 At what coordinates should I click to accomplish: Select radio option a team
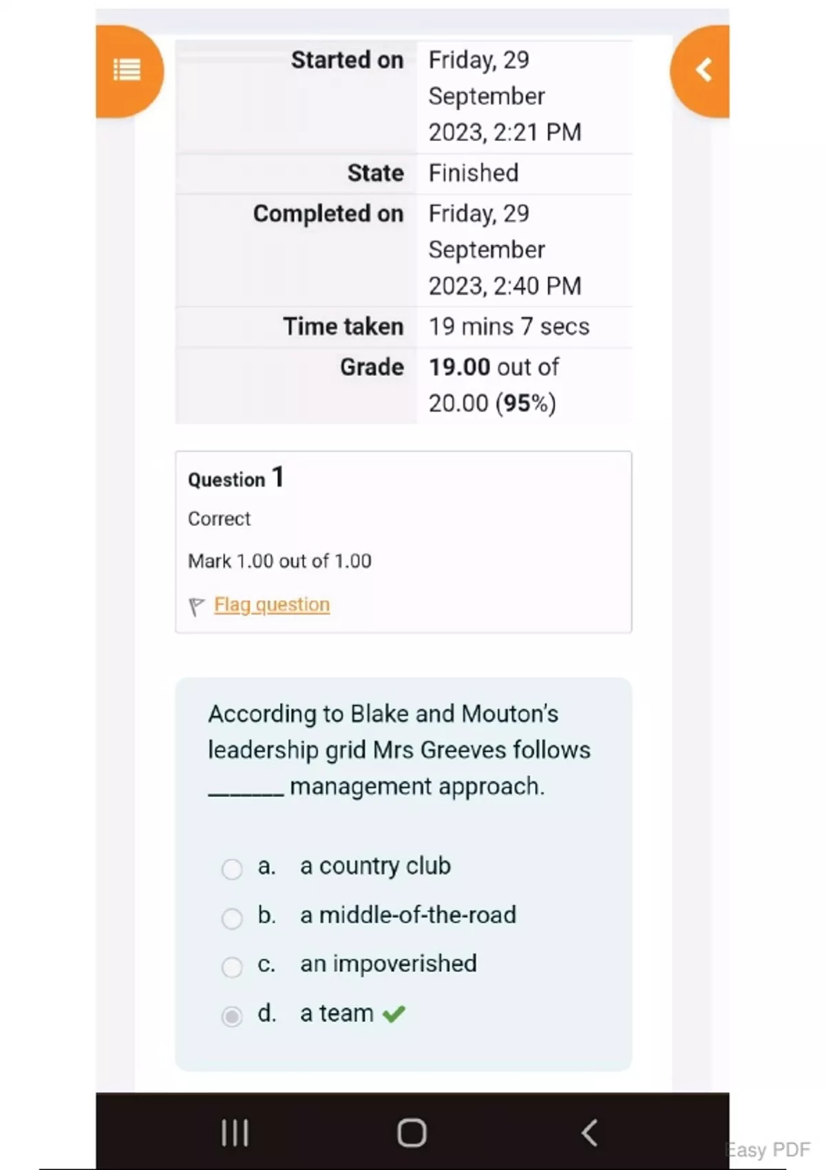pyautogui.click(x=232, y=1016)
